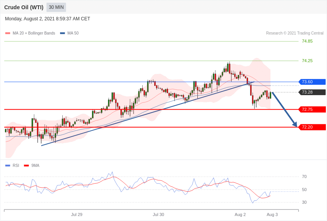The width and height of the screenshot is (327, 221).
Task: Click the green 74.25 resistance label
Action: pyautogui.click(x=307, y=61)
